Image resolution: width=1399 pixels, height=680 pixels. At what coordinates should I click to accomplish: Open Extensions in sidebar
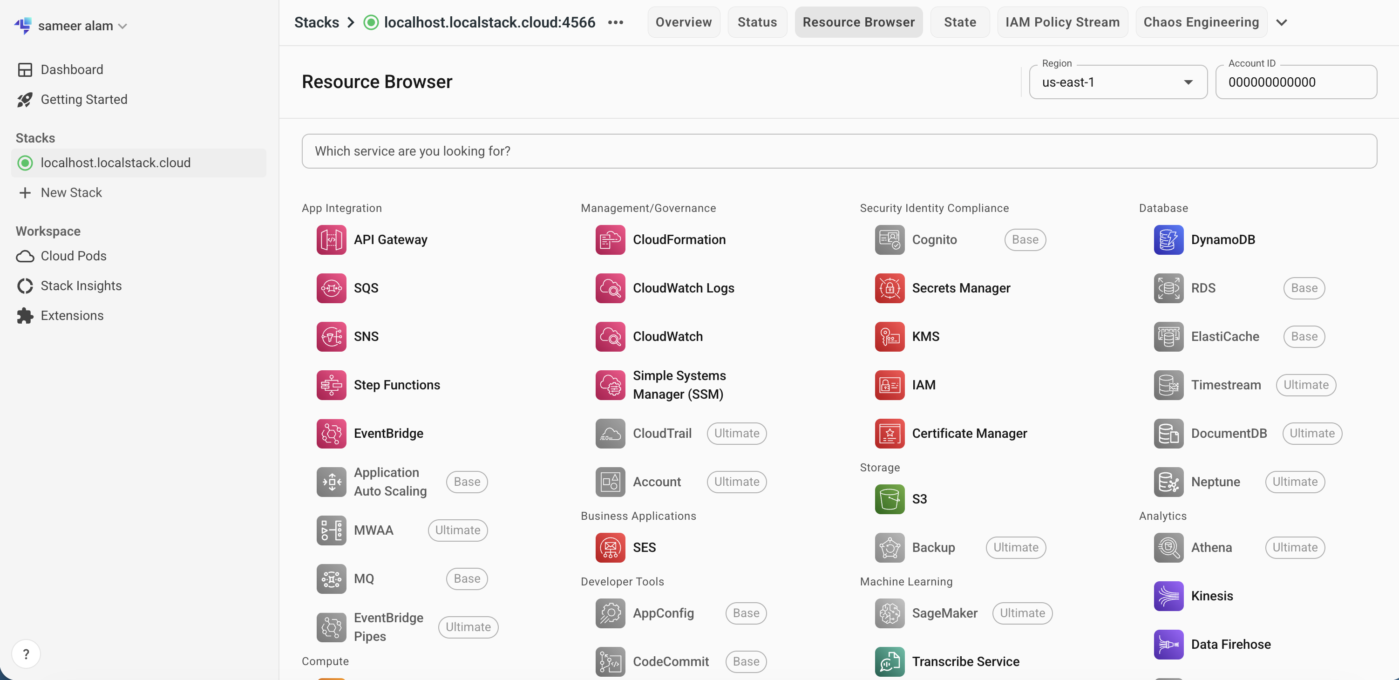[60, 316]
